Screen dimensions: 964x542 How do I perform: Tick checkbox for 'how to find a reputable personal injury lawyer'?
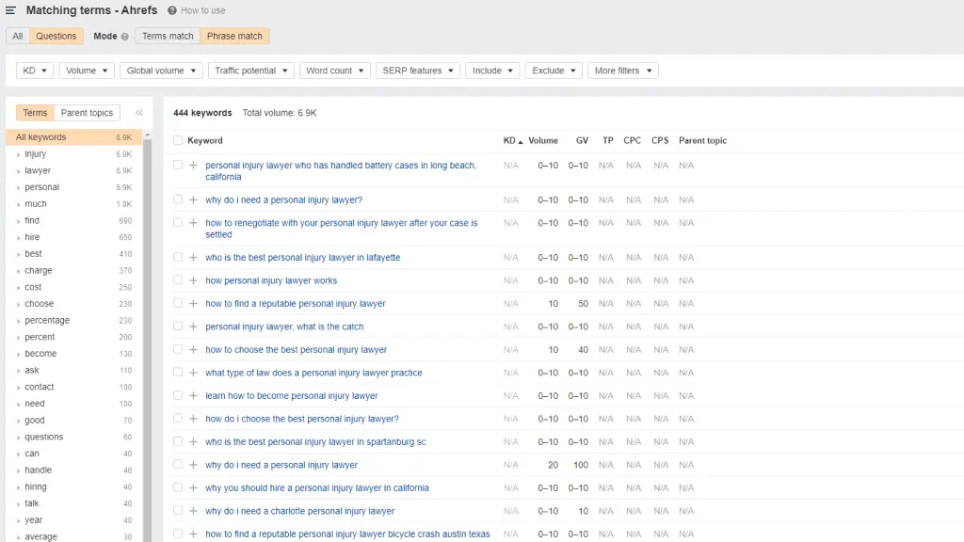(178, 303)
